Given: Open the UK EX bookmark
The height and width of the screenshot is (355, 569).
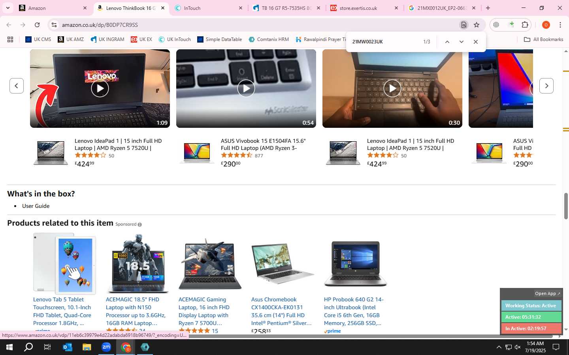Looking at the screenshot, I should click(141, 39).
